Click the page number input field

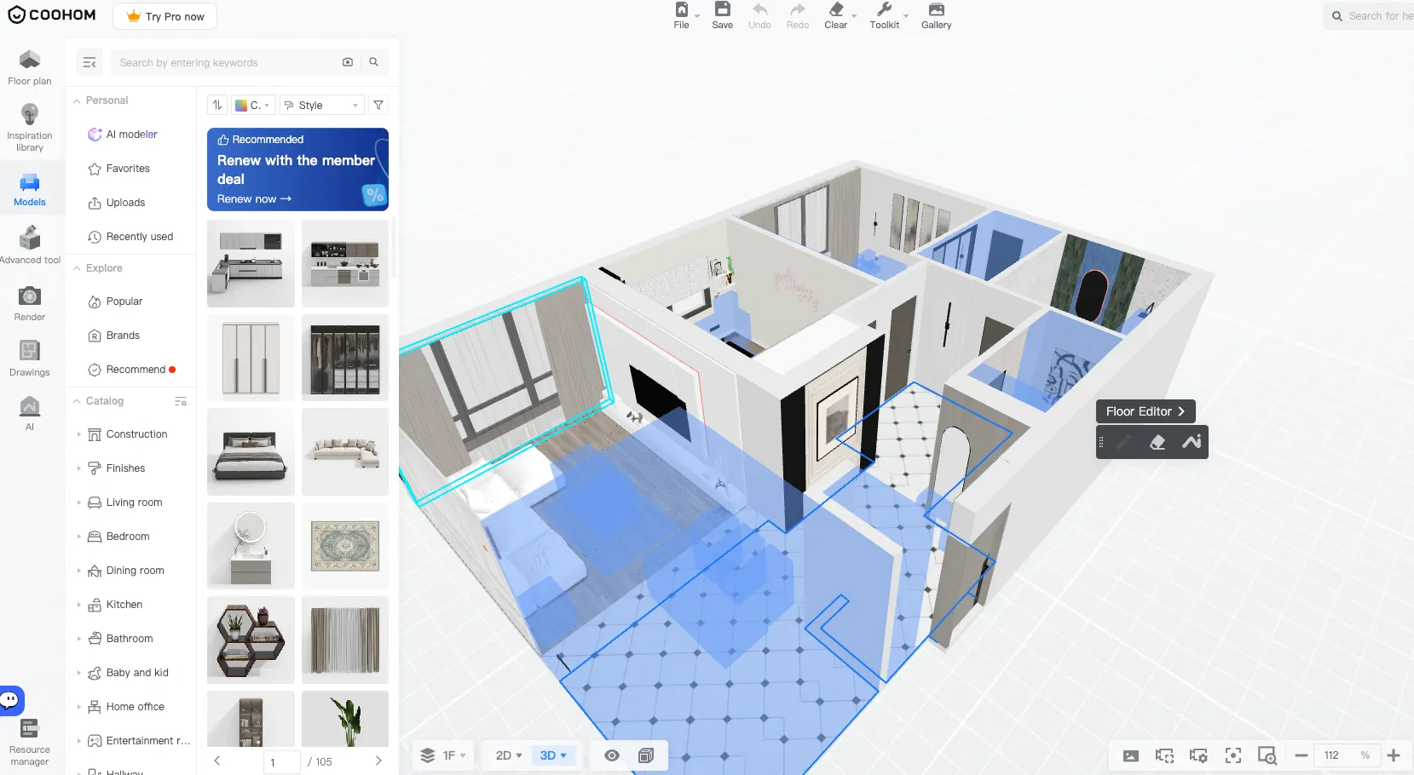(x=282, y=762)
